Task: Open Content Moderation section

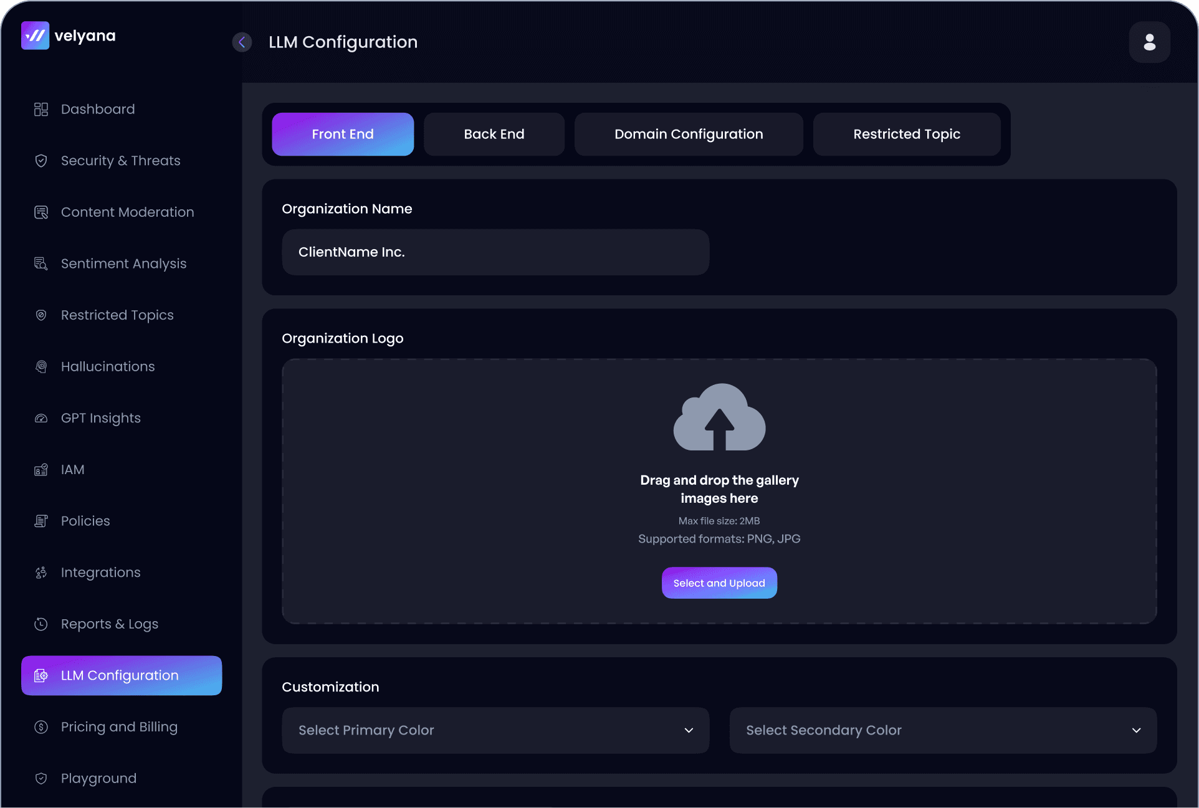Action: pos(122,212)
